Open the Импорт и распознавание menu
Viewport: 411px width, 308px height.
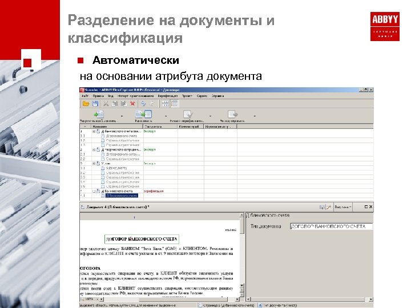[x=135, y=96]
